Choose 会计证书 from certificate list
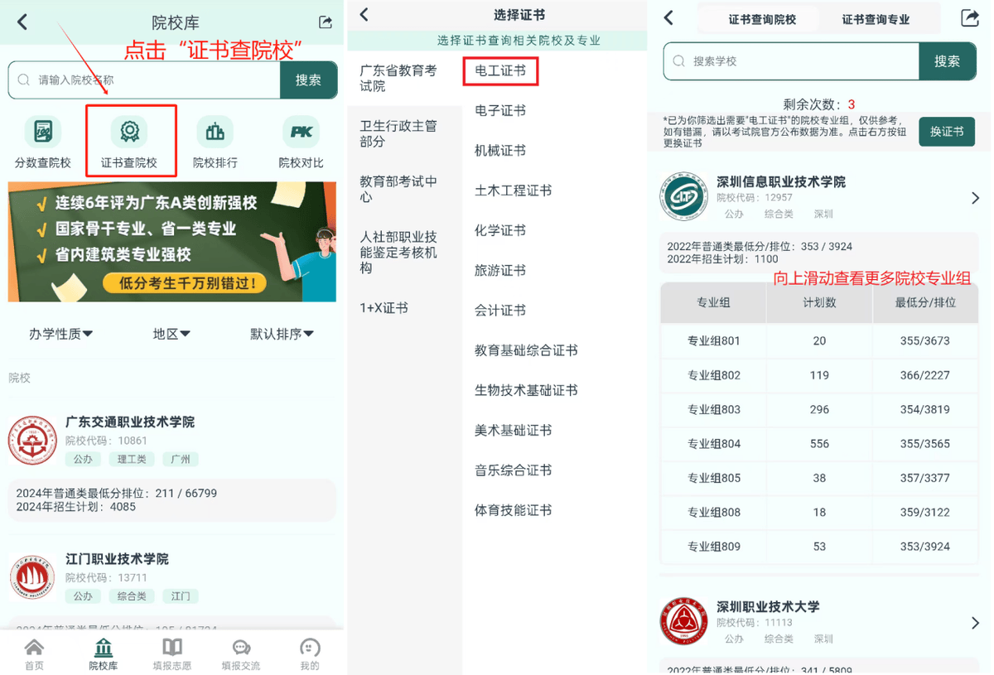 pos(500,310)
